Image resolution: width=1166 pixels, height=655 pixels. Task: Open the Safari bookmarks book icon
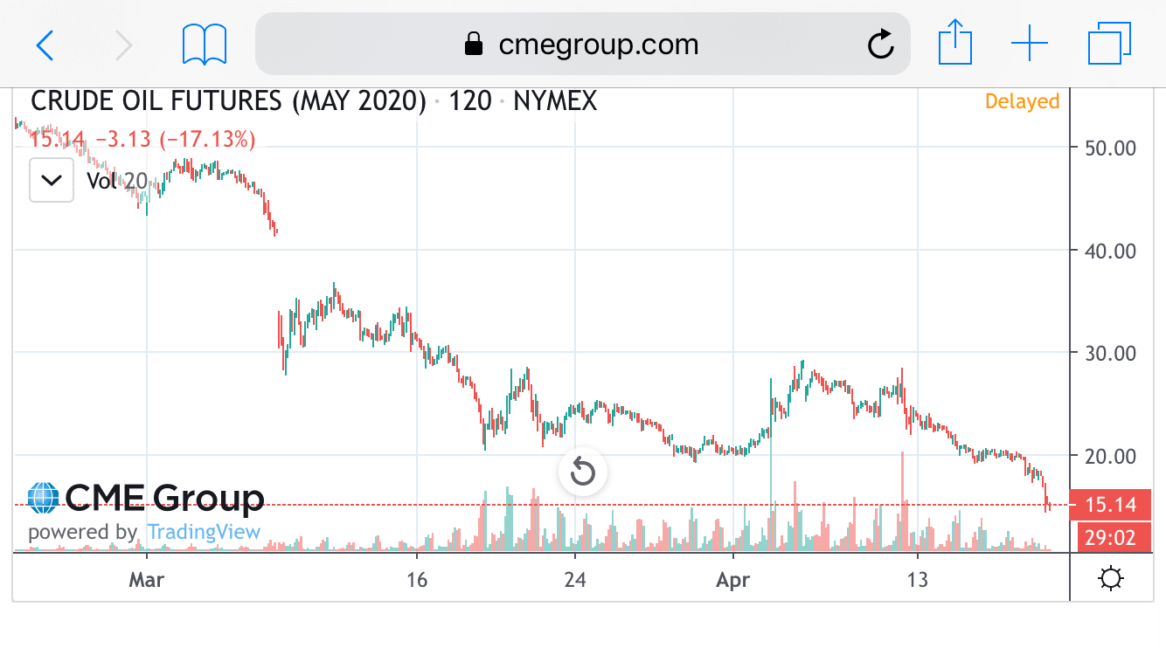click(205, 44)
